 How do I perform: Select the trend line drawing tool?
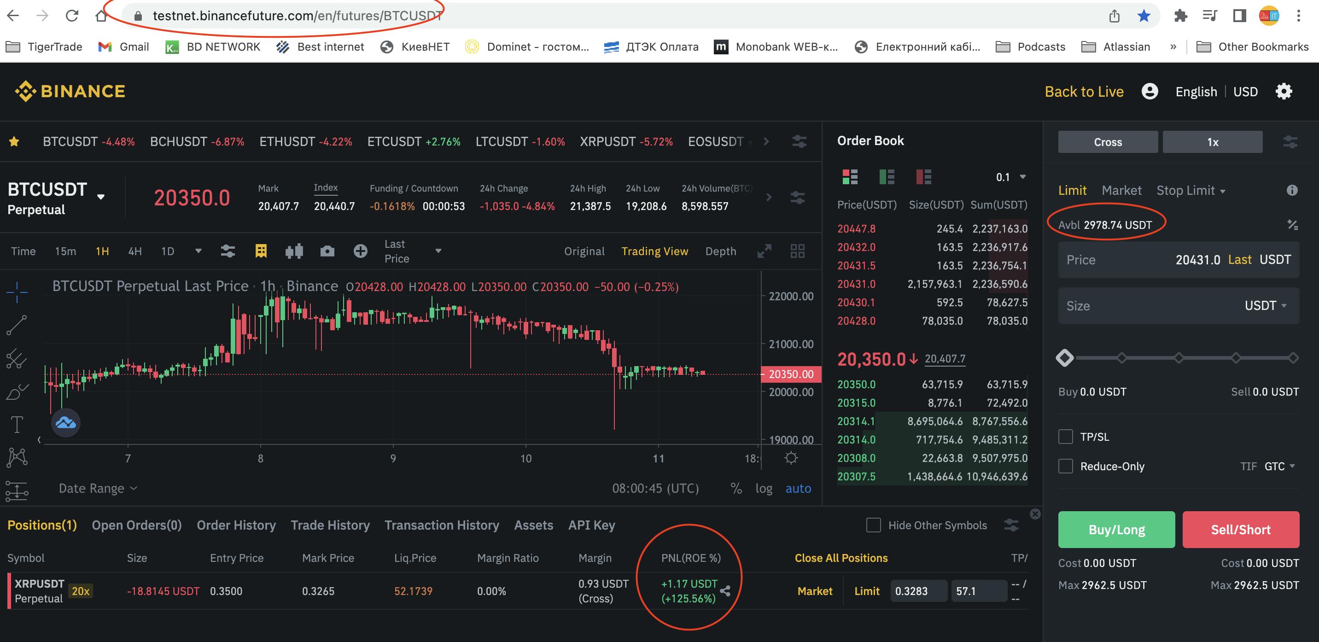[17, 325]
